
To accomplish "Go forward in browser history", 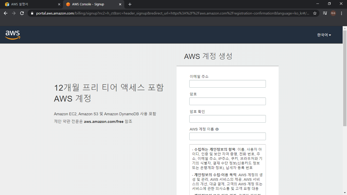I will tap(14, 13).
